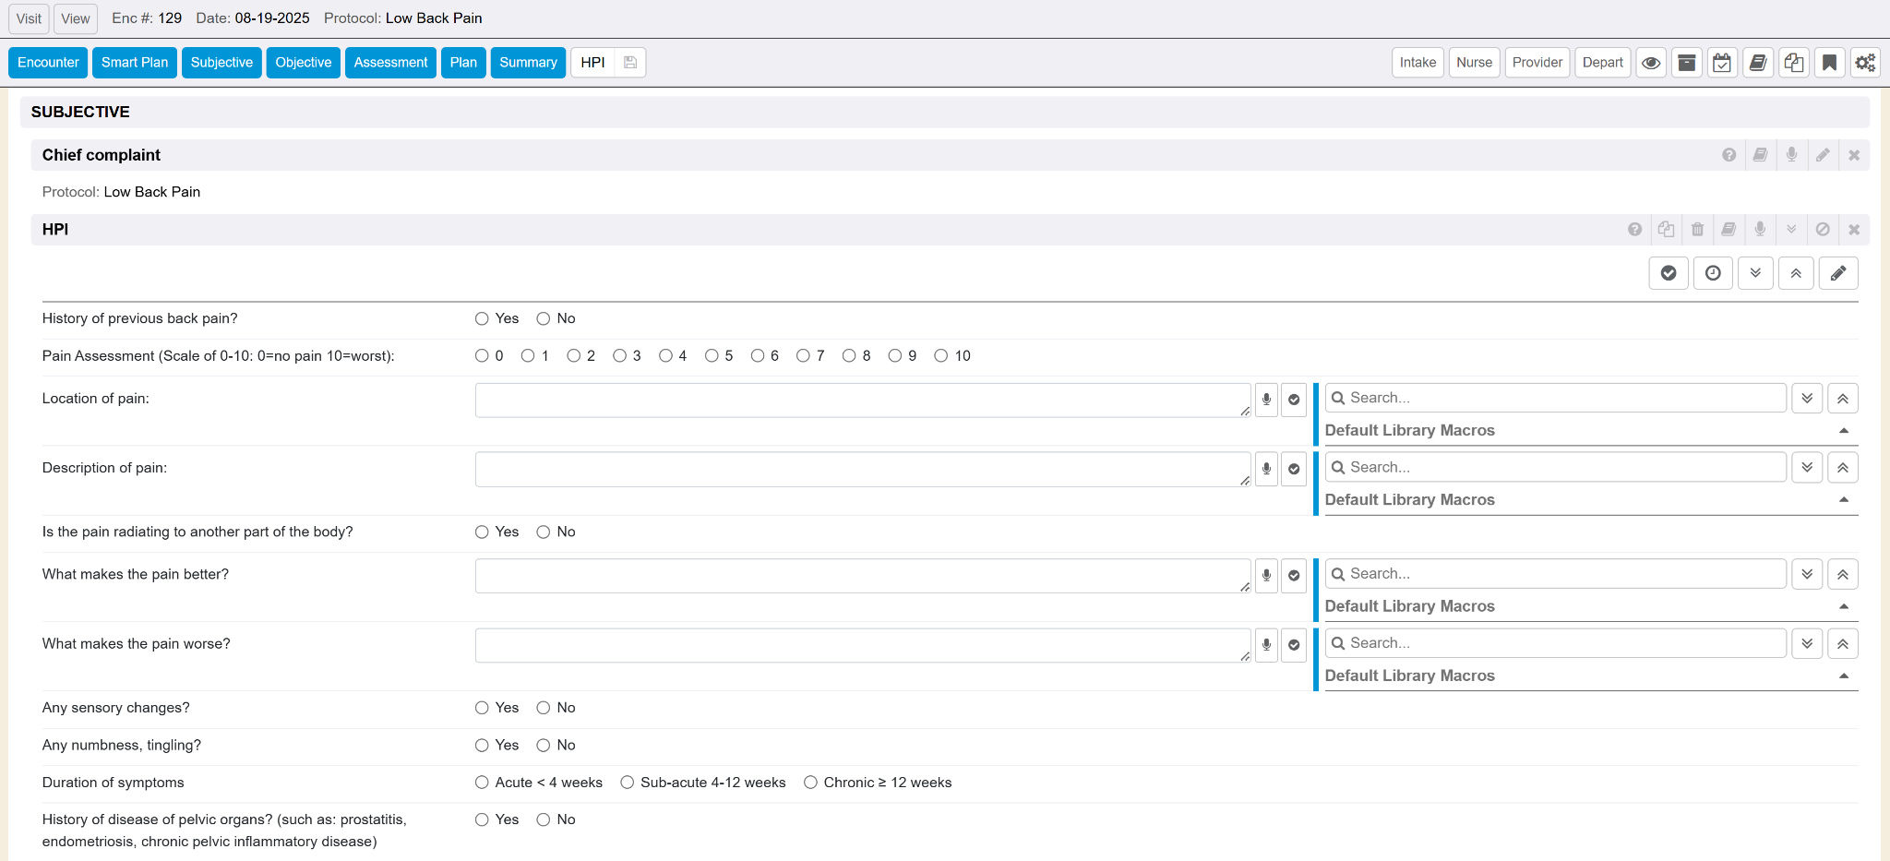Click the eye preview icon in top toolbar
The height and width of the screenshot is (861, 1890).
(x=1651, y=63)
